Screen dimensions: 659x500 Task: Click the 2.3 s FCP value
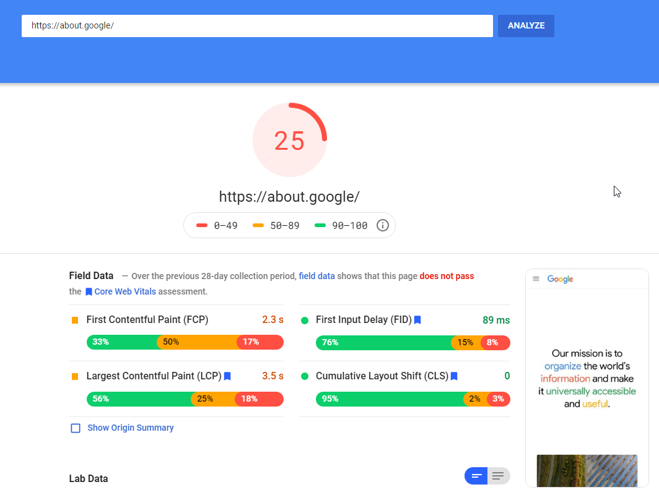(273, 320)
